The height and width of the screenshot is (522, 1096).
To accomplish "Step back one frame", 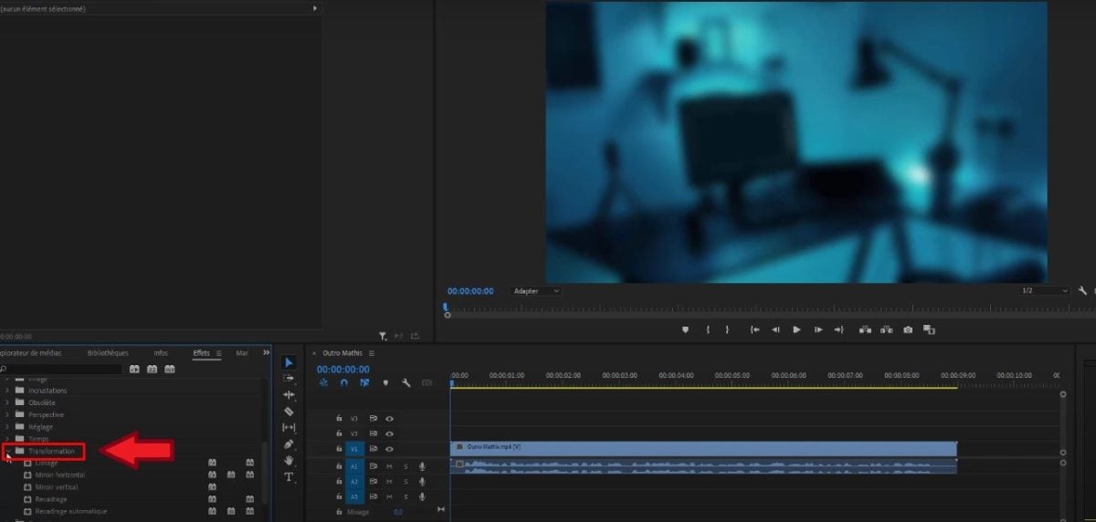I will coord(775,329).
